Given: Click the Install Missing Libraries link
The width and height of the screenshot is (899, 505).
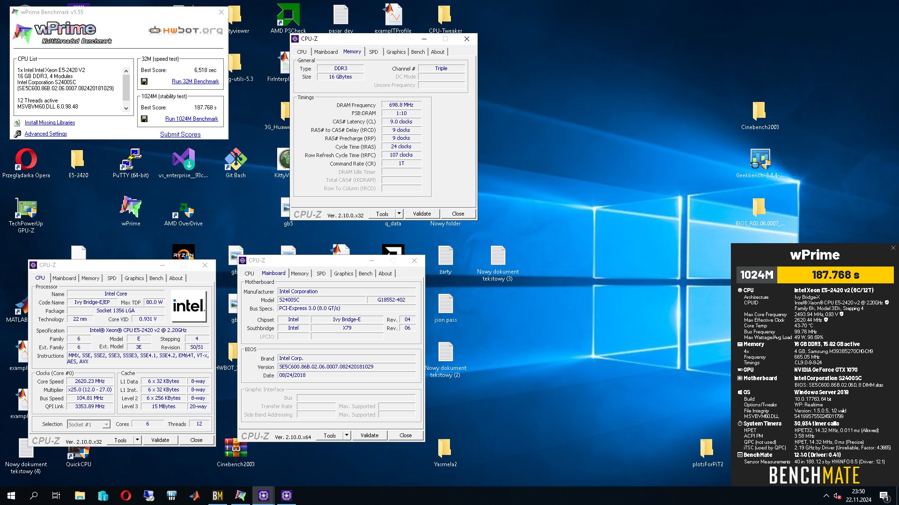Looking at the screenshot, I should pos(50,123).
